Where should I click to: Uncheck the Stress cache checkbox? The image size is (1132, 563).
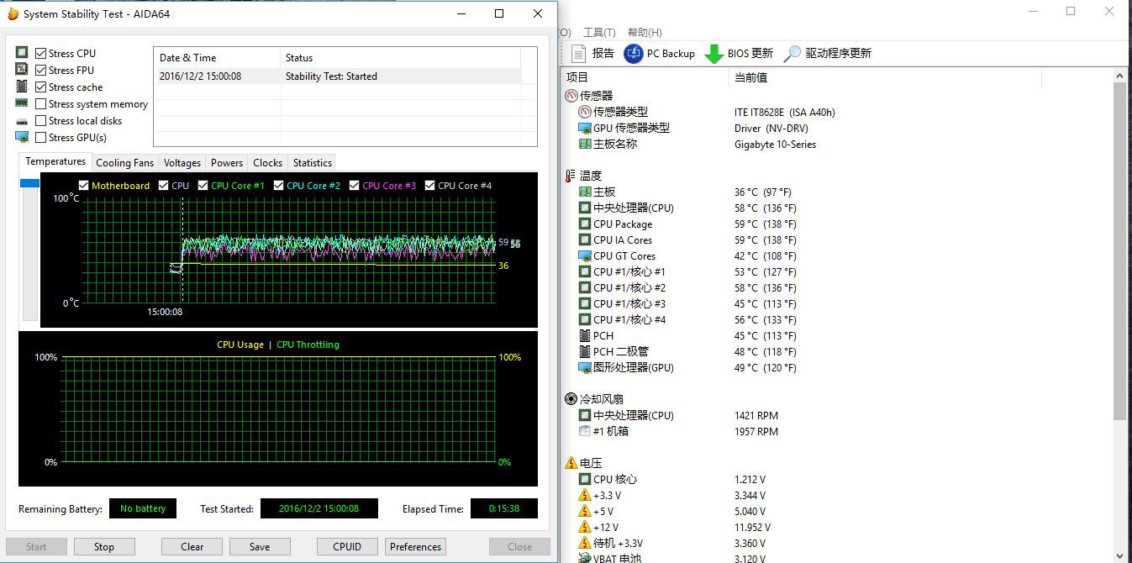click(x=41, y=87)
